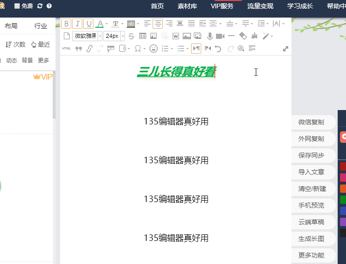Click the fullscreen expand icon
Image resolution: width=346 pixels, height=264 pixels.
pyautogui.click(x=285, y=49)
